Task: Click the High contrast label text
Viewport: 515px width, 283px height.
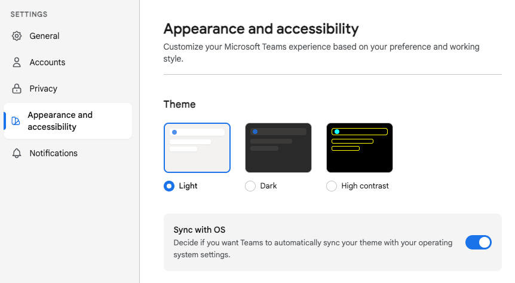Action: coord(365,186)
